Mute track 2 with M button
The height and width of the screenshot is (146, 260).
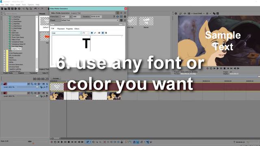click(43, 93)
